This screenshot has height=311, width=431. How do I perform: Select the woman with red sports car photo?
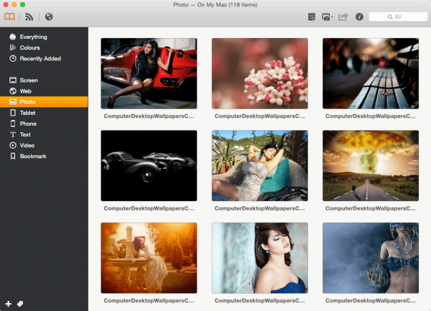tap(149, 73)
